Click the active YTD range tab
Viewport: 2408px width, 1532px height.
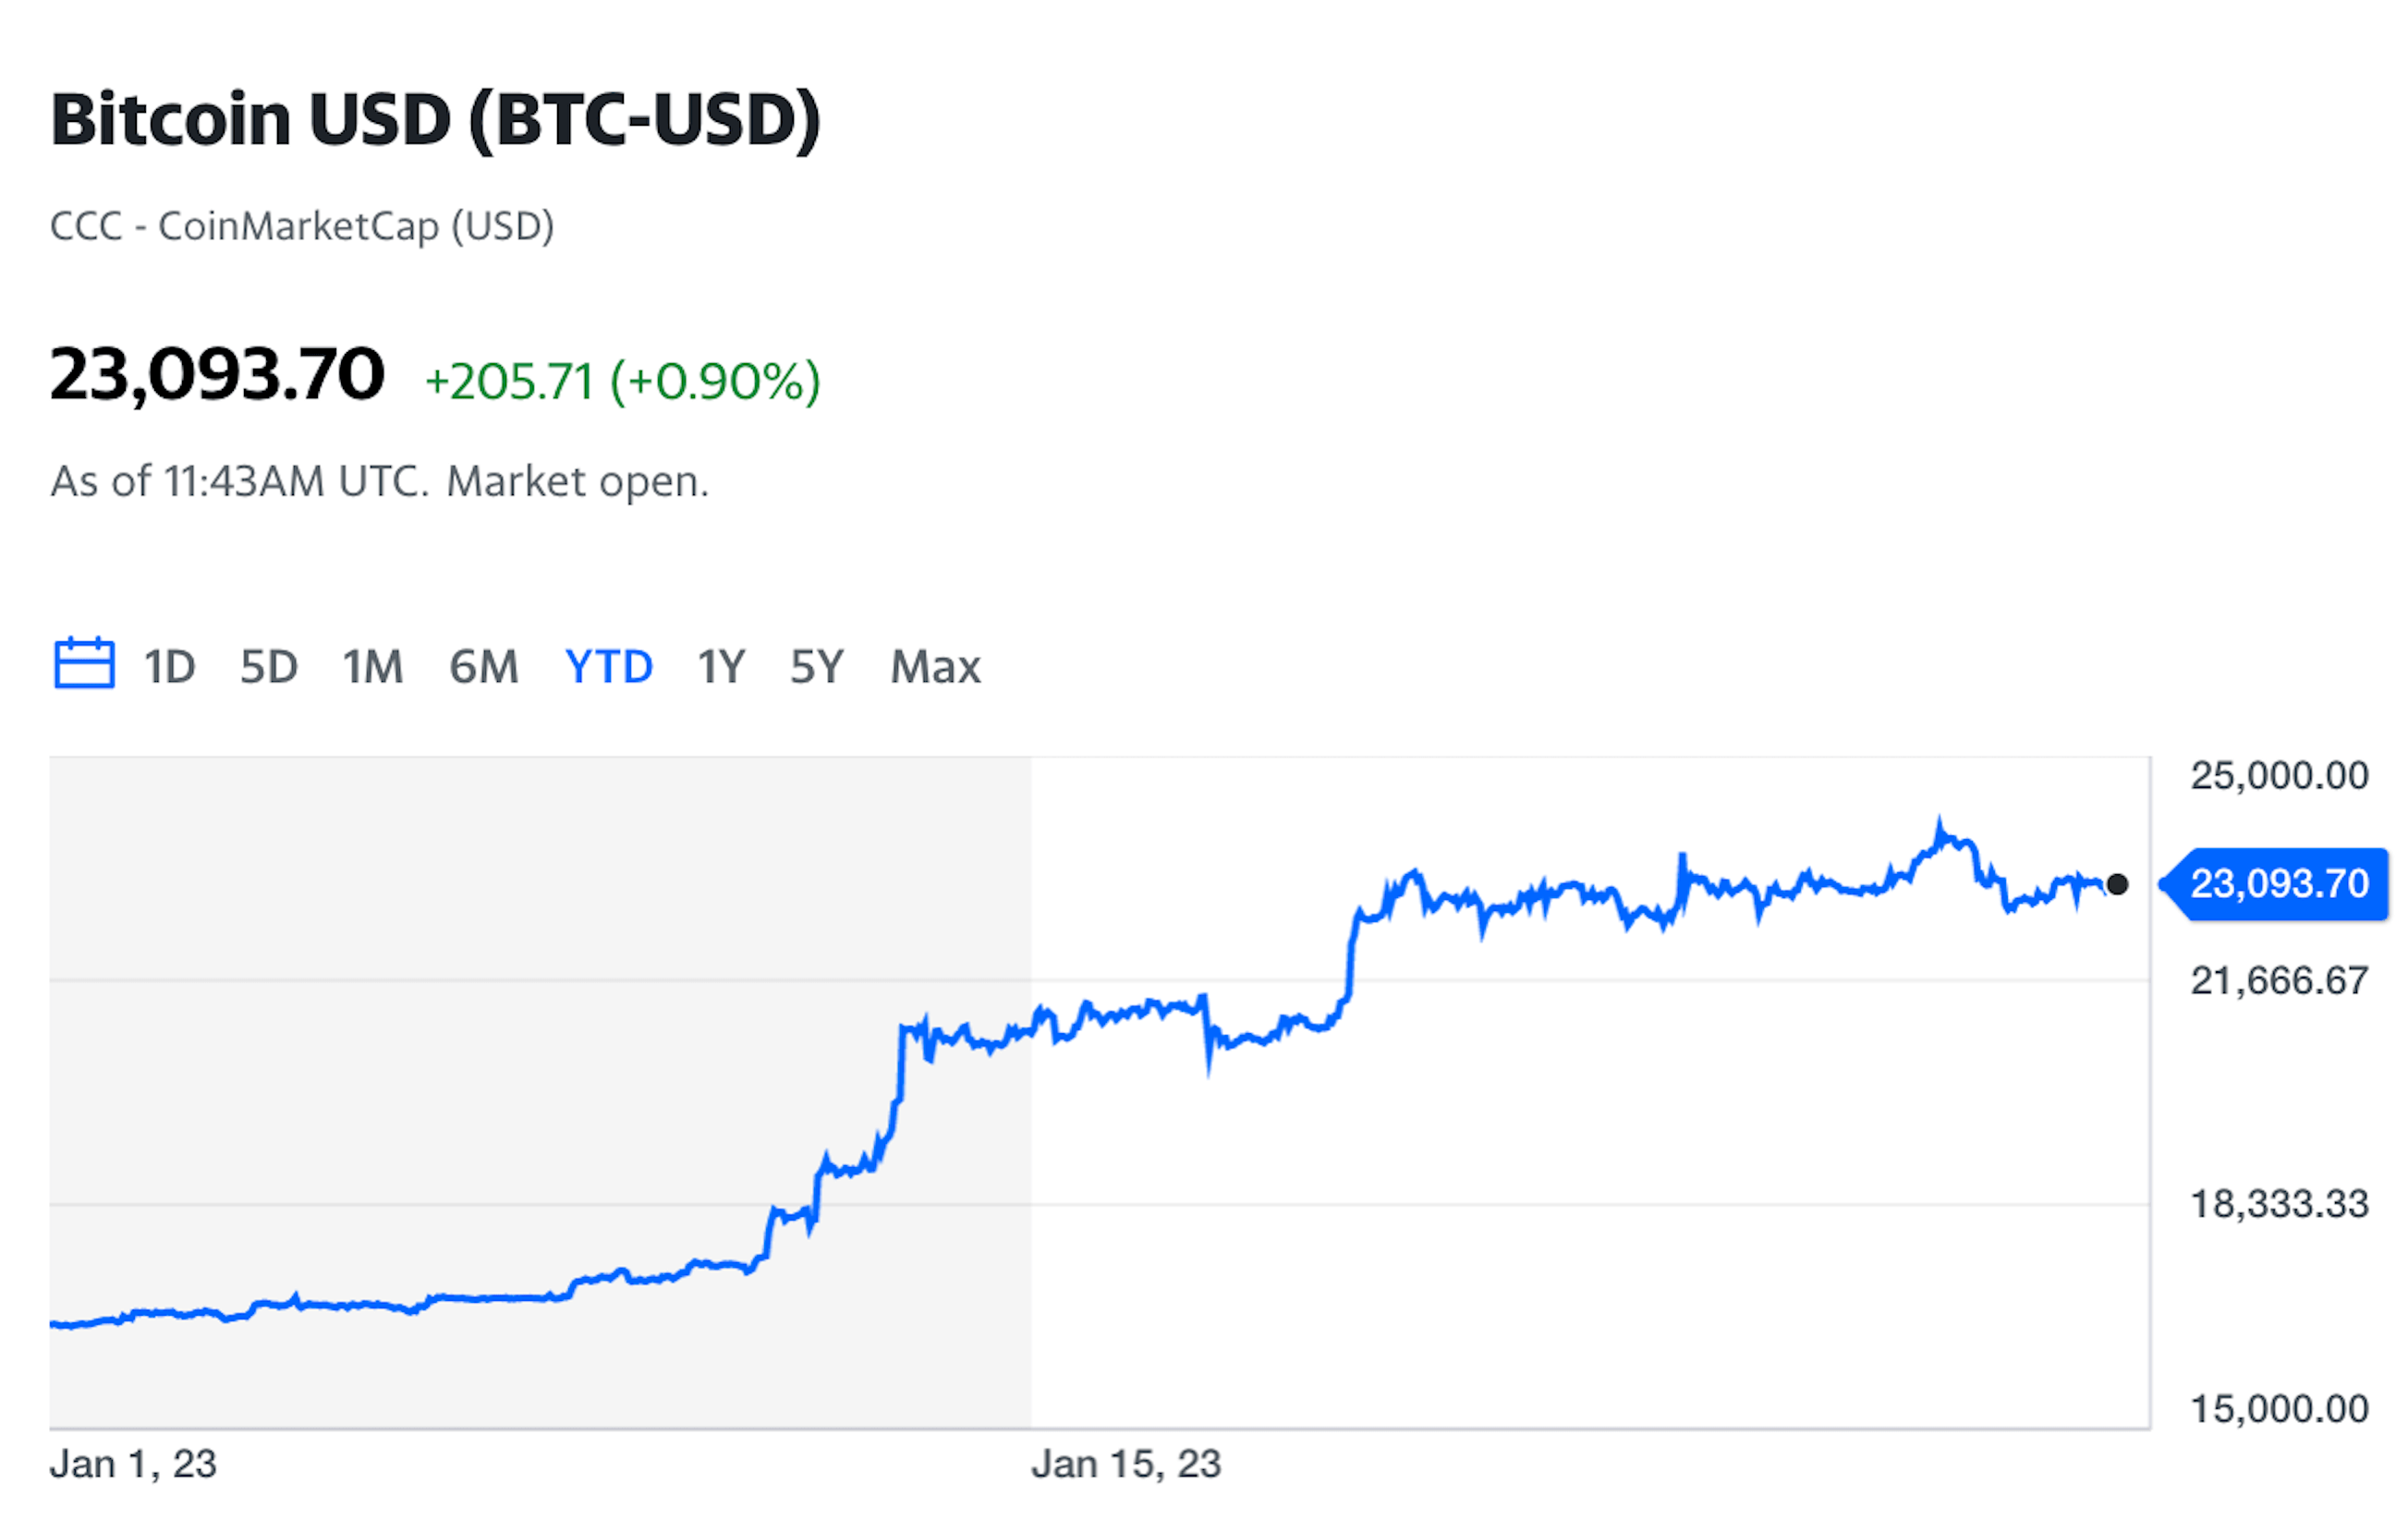point(609,667)
